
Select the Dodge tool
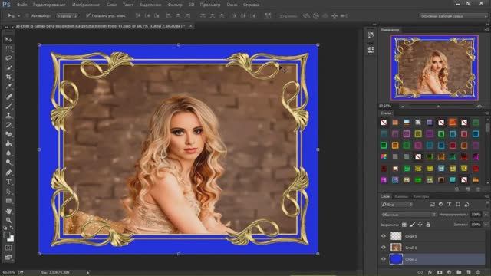pyautogui.click(x=8, y=162)
